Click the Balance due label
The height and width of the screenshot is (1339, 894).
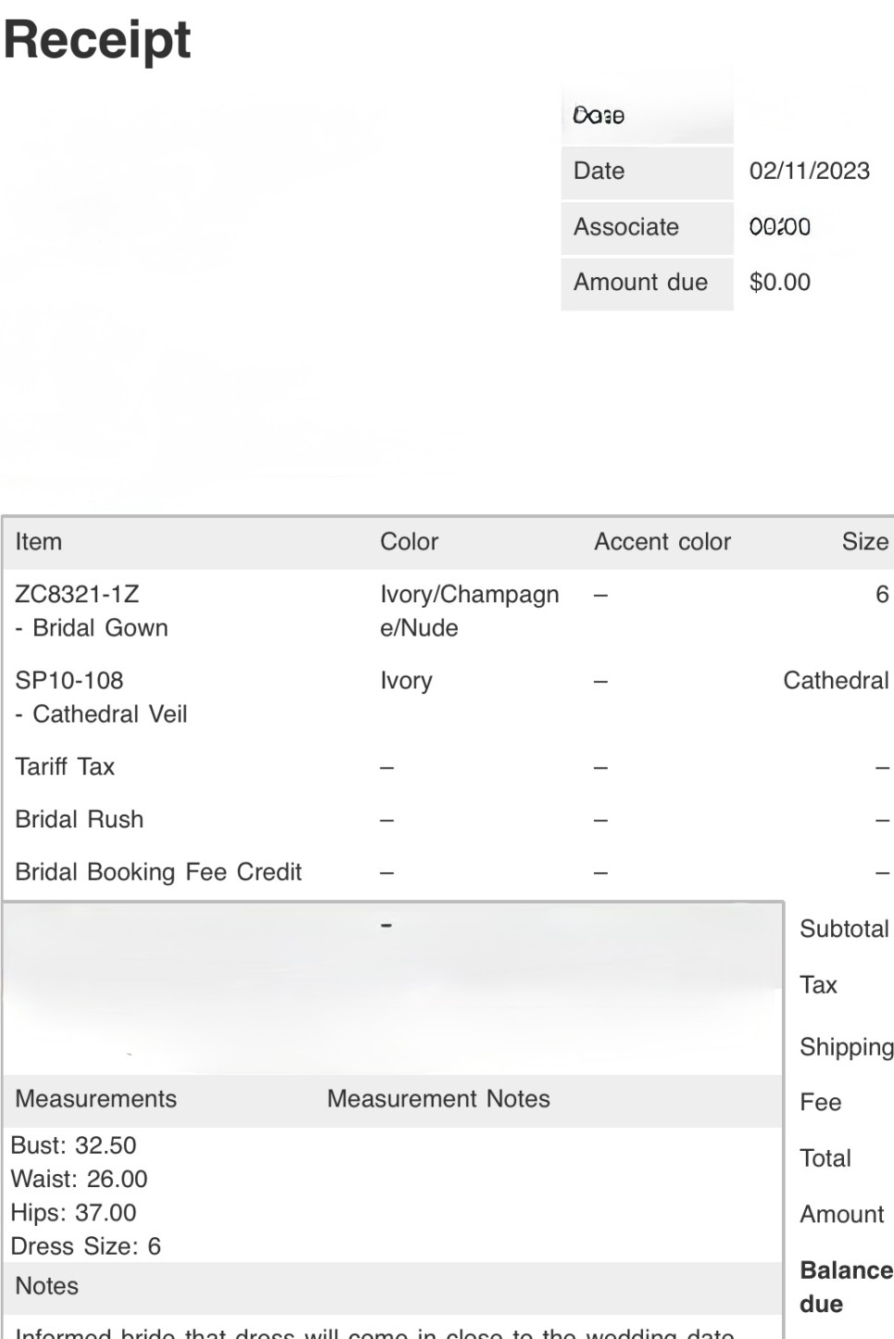click(x=846, y=1287)
